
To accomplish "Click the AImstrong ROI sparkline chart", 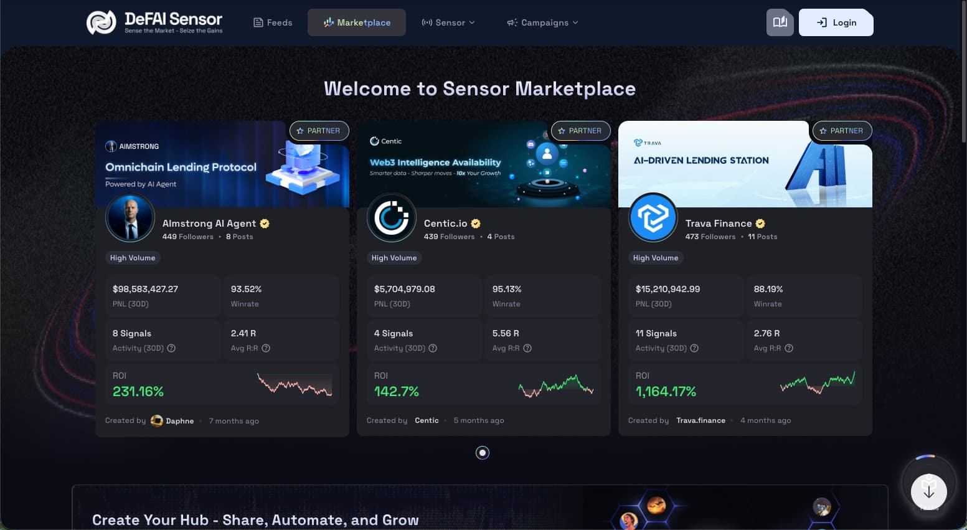I will (295, 385).
